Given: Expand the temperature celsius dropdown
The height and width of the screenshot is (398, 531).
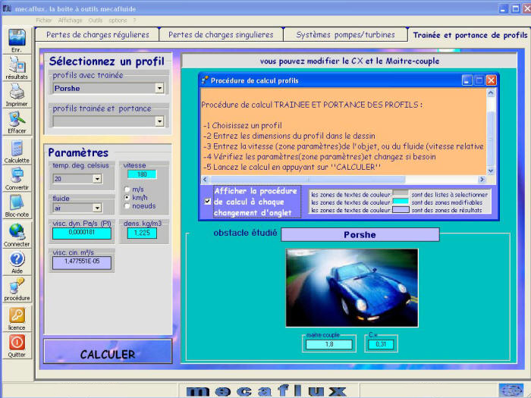Looking at the screenshot, I should pyautogui.click(x=96, y=179).
